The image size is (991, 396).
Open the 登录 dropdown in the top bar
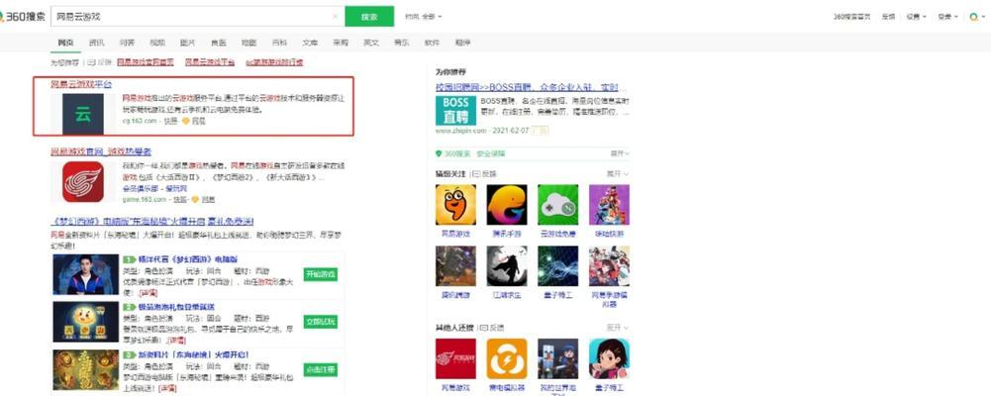947,17
